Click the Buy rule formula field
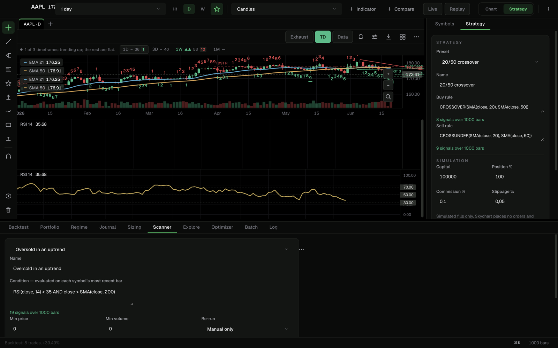 490,107
